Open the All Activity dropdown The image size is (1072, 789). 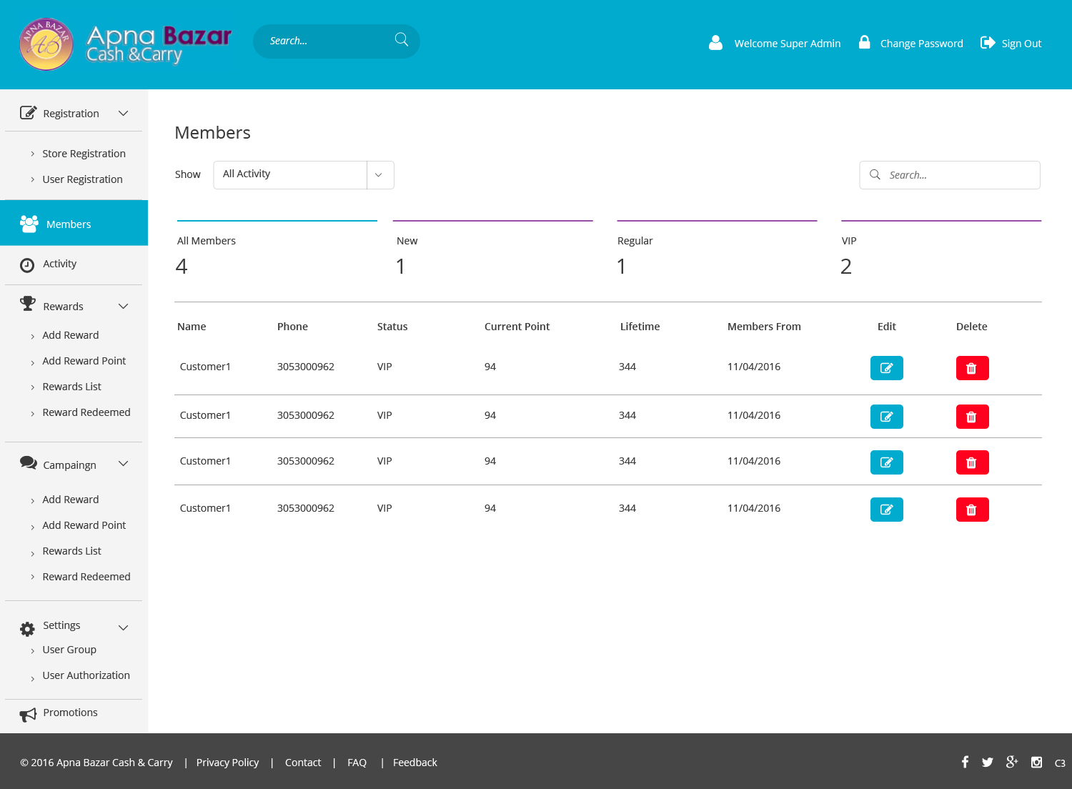[x=303, y=175]
